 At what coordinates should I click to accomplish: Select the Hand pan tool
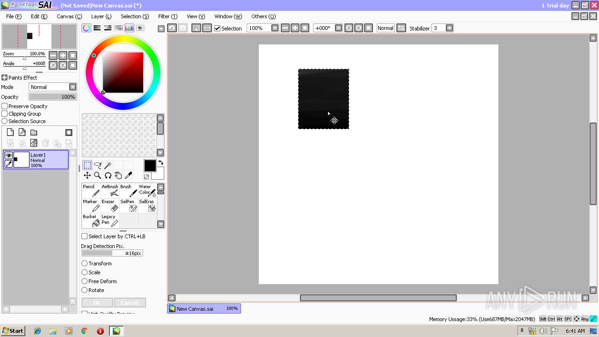[x=118, y=176]
